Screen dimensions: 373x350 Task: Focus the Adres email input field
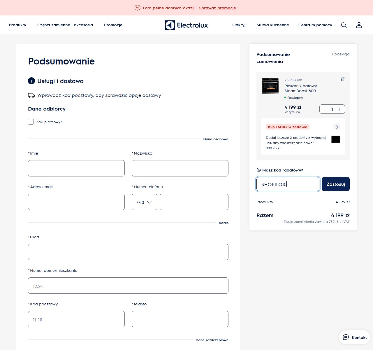pos(76,202)
